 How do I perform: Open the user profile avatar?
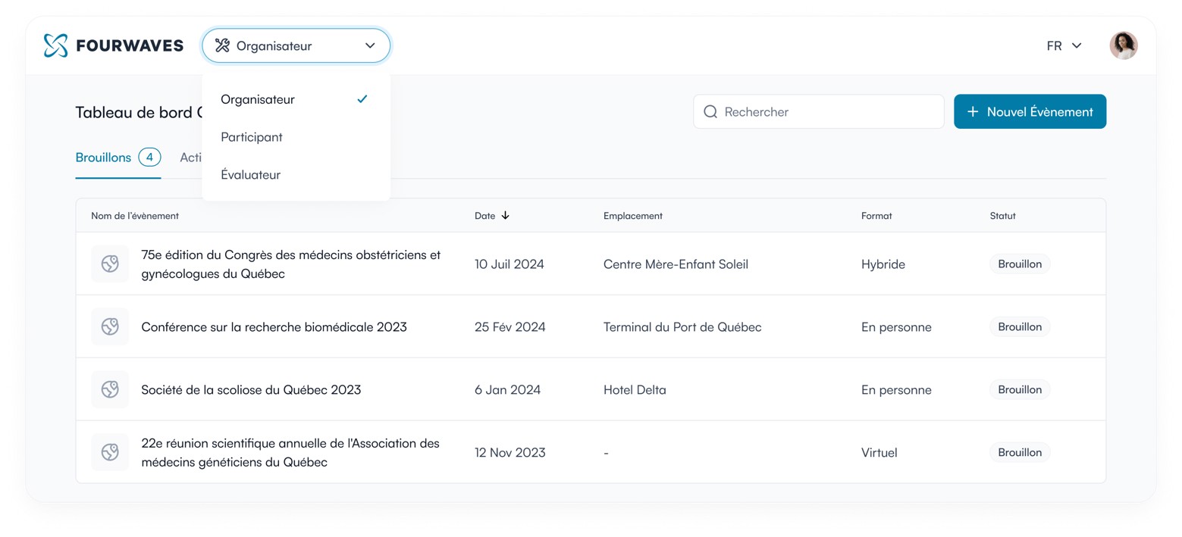pos(1123,45)
